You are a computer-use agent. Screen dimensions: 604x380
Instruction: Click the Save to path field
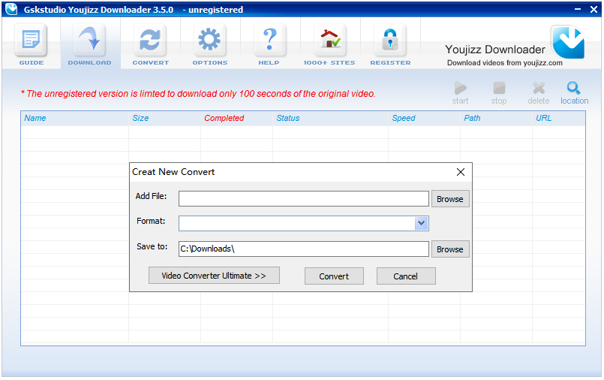tap(304, 249)
